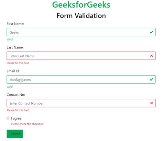This screenshot has width=163, height=141.
Task: Focus the Enter Last Name input field
Action: coord(81,56)
